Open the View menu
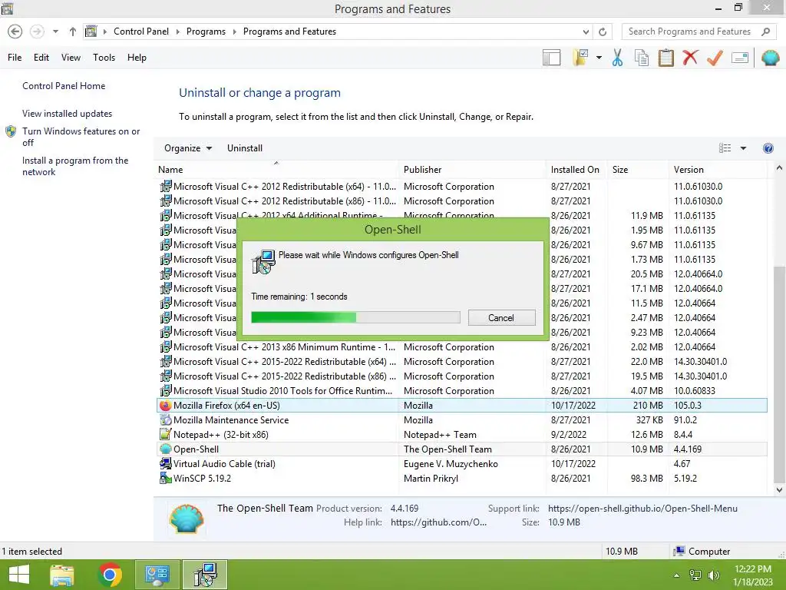This screenshot has height=590, width=786. [71, 58]
